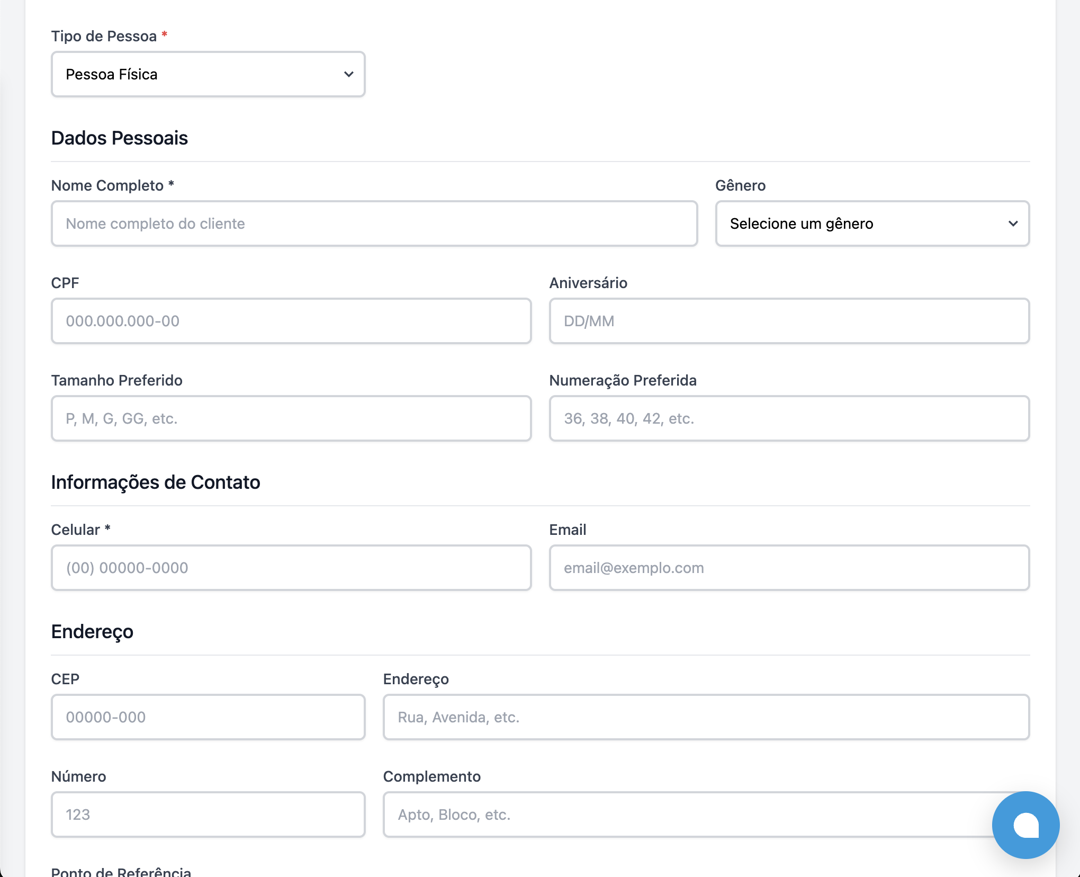This screenshot has height=877, width=1080.
Task: Click into the CPF input
Action: [291, 321]
